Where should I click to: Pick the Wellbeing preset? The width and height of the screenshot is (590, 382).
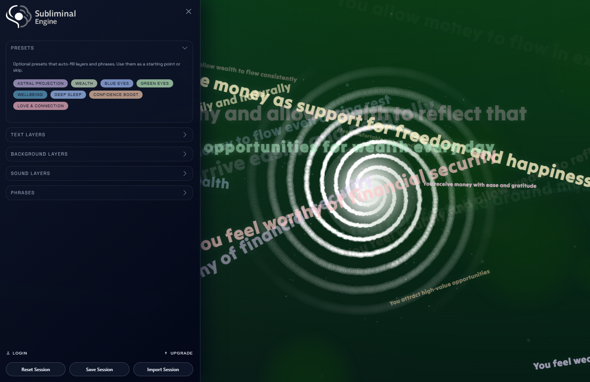30,95
